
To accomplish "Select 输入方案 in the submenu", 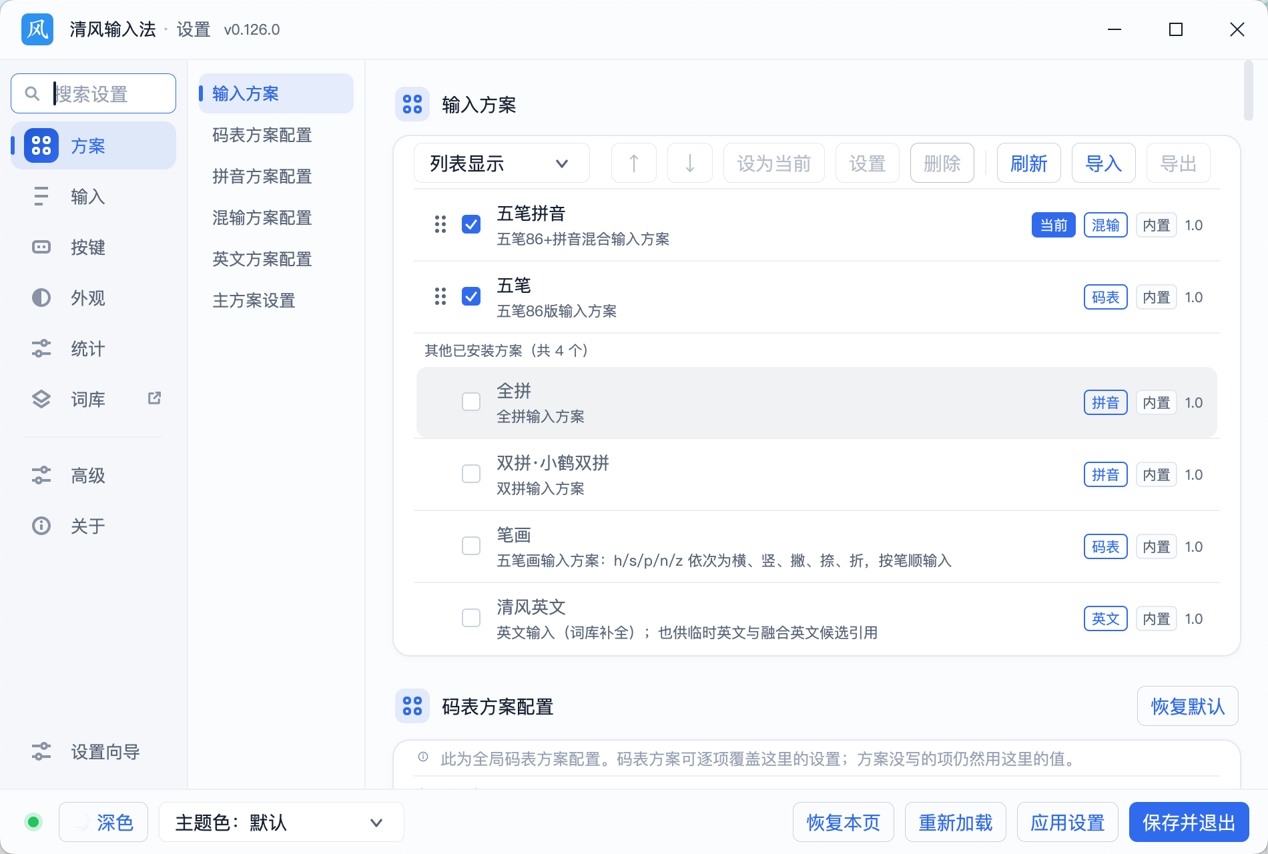I will [x=276, y=93].
